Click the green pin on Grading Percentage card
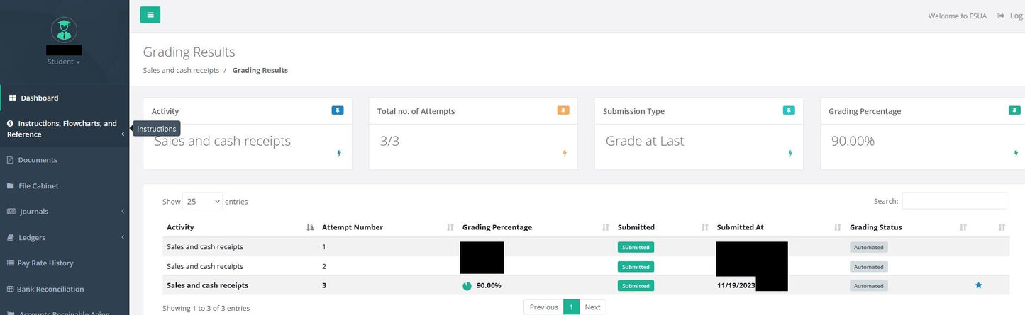Viewport: 1025px width, 315px height. coord(1015,110)
